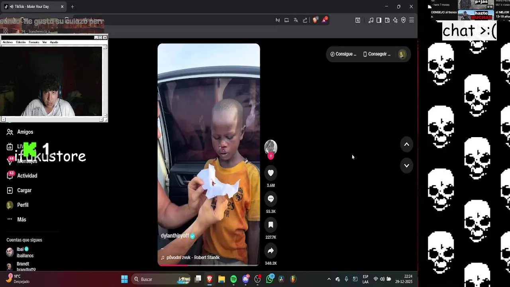
Task: Open weather widget showing 18°C Despejado
Action: [18, 279]
